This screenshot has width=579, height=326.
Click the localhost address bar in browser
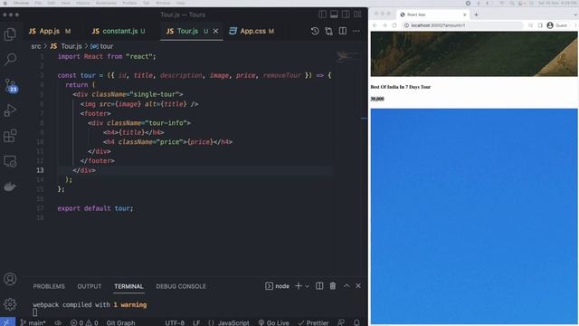click(462, 25)
